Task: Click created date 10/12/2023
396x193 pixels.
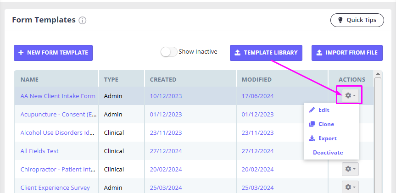Action: pos(166,96)
